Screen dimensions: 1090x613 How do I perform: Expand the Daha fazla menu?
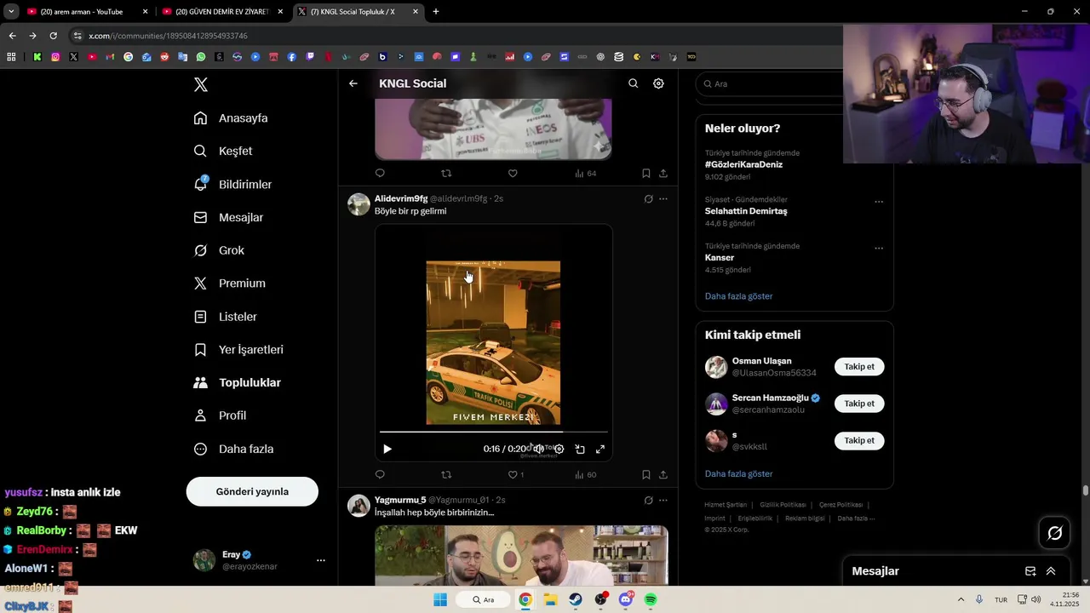[233, 449]
